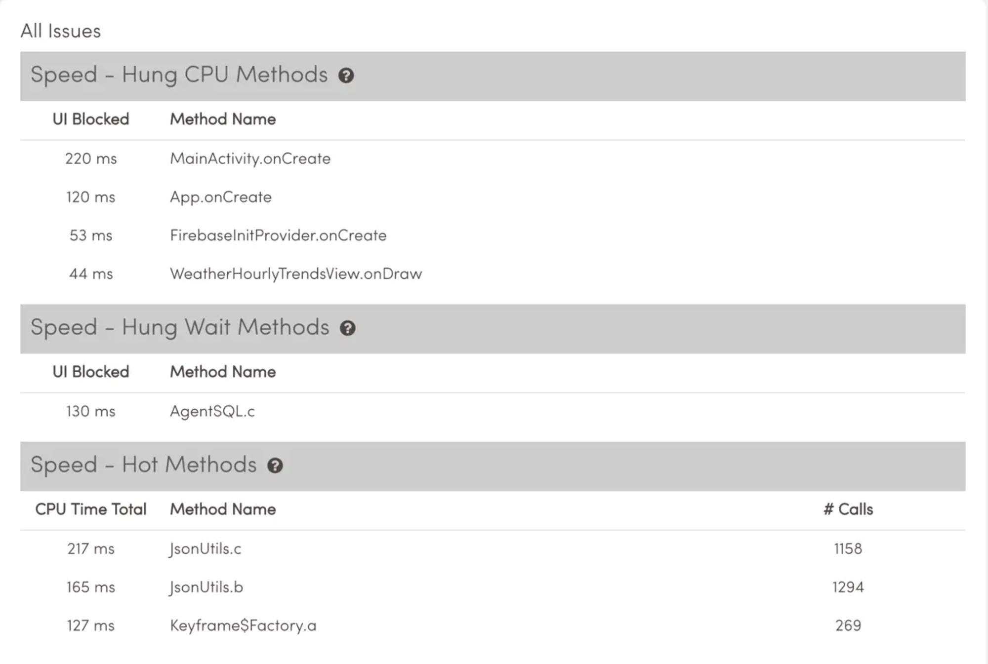This screenshot has width=988, height=664.
Task: Open FirebaseInitProvider.onCreate method details
Action: [493, 235]
